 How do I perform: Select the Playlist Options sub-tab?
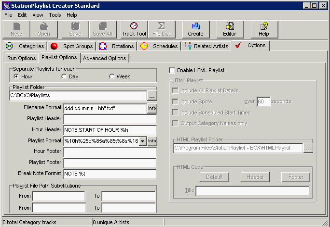click(x=59, y=58)
